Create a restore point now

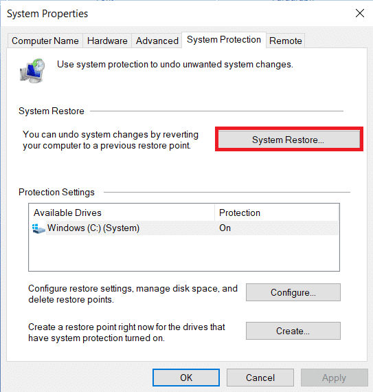(293, 331)
